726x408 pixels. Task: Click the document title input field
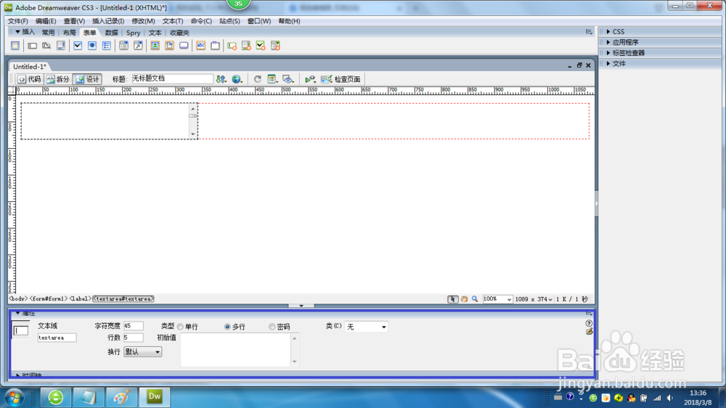point(172,78)
